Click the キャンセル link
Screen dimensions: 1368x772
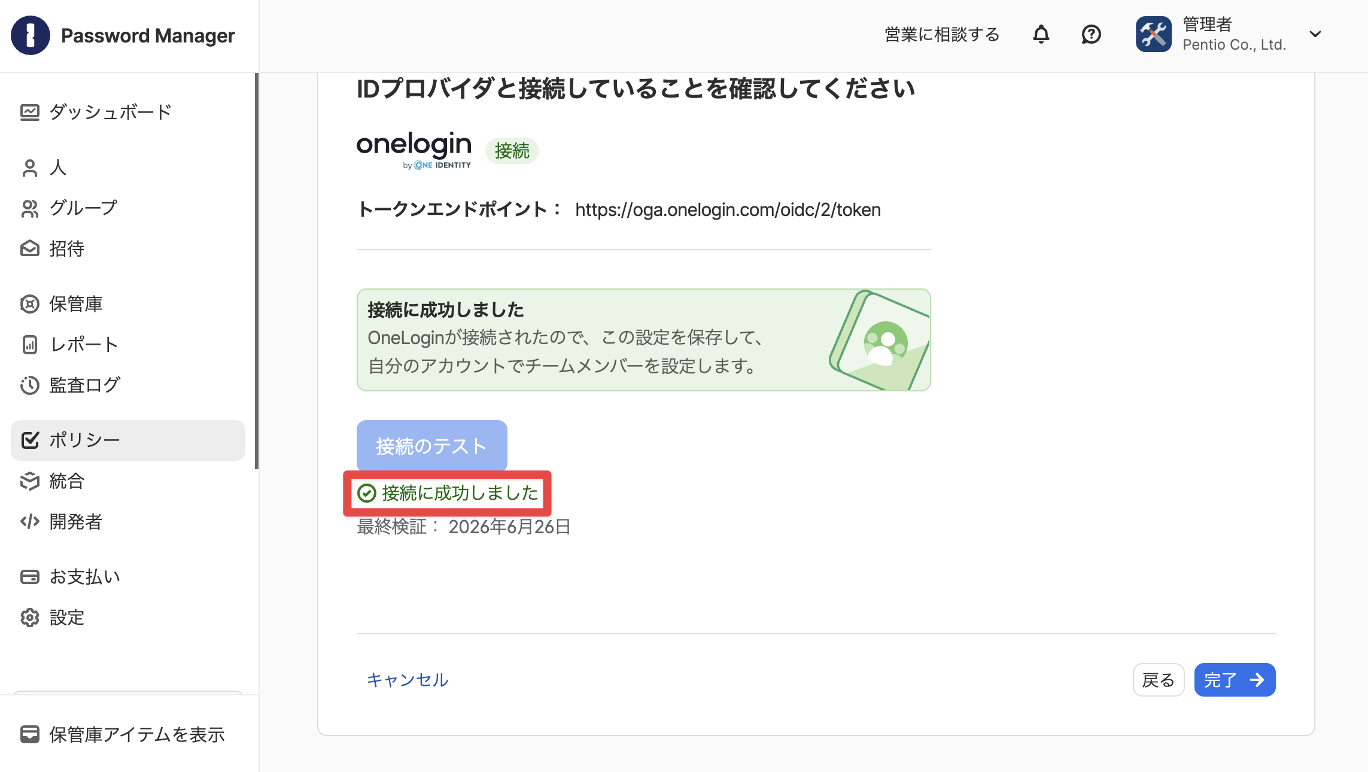point(408,680)
